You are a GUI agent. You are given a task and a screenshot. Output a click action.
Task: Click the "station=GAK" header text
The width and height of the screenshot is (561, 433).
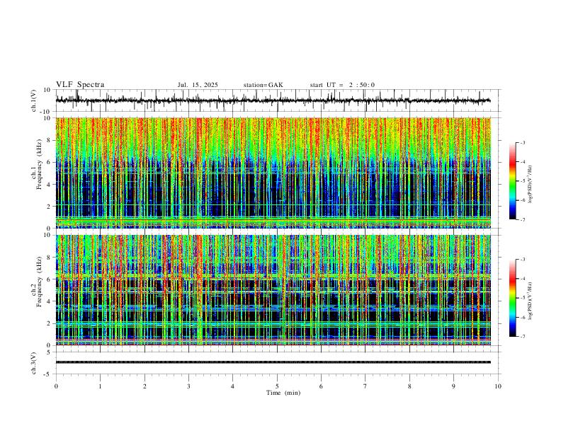tap(263, 85)
